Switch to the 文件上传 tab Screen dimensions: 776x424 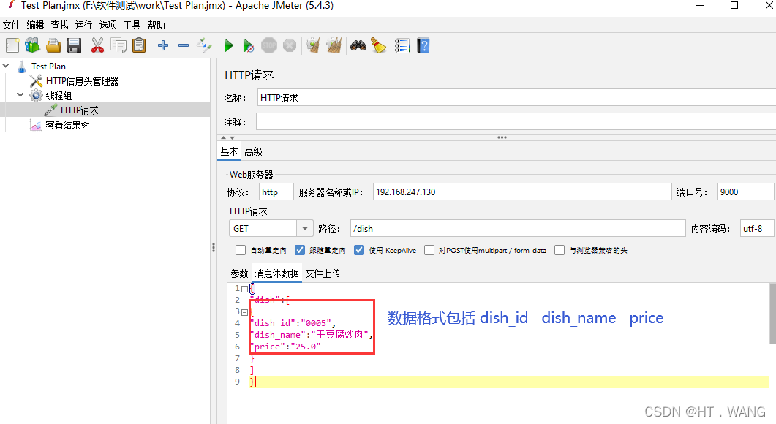click(323, 273)
